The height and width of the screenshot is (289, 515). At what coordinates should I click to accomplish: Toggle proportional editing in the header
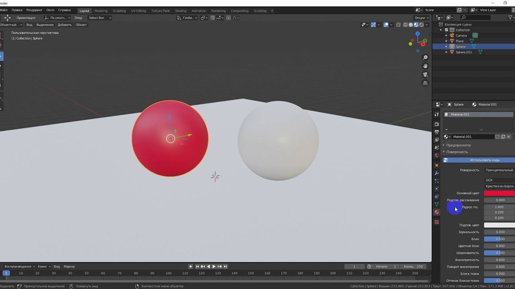pyautogui.click(x=229, y=18)
